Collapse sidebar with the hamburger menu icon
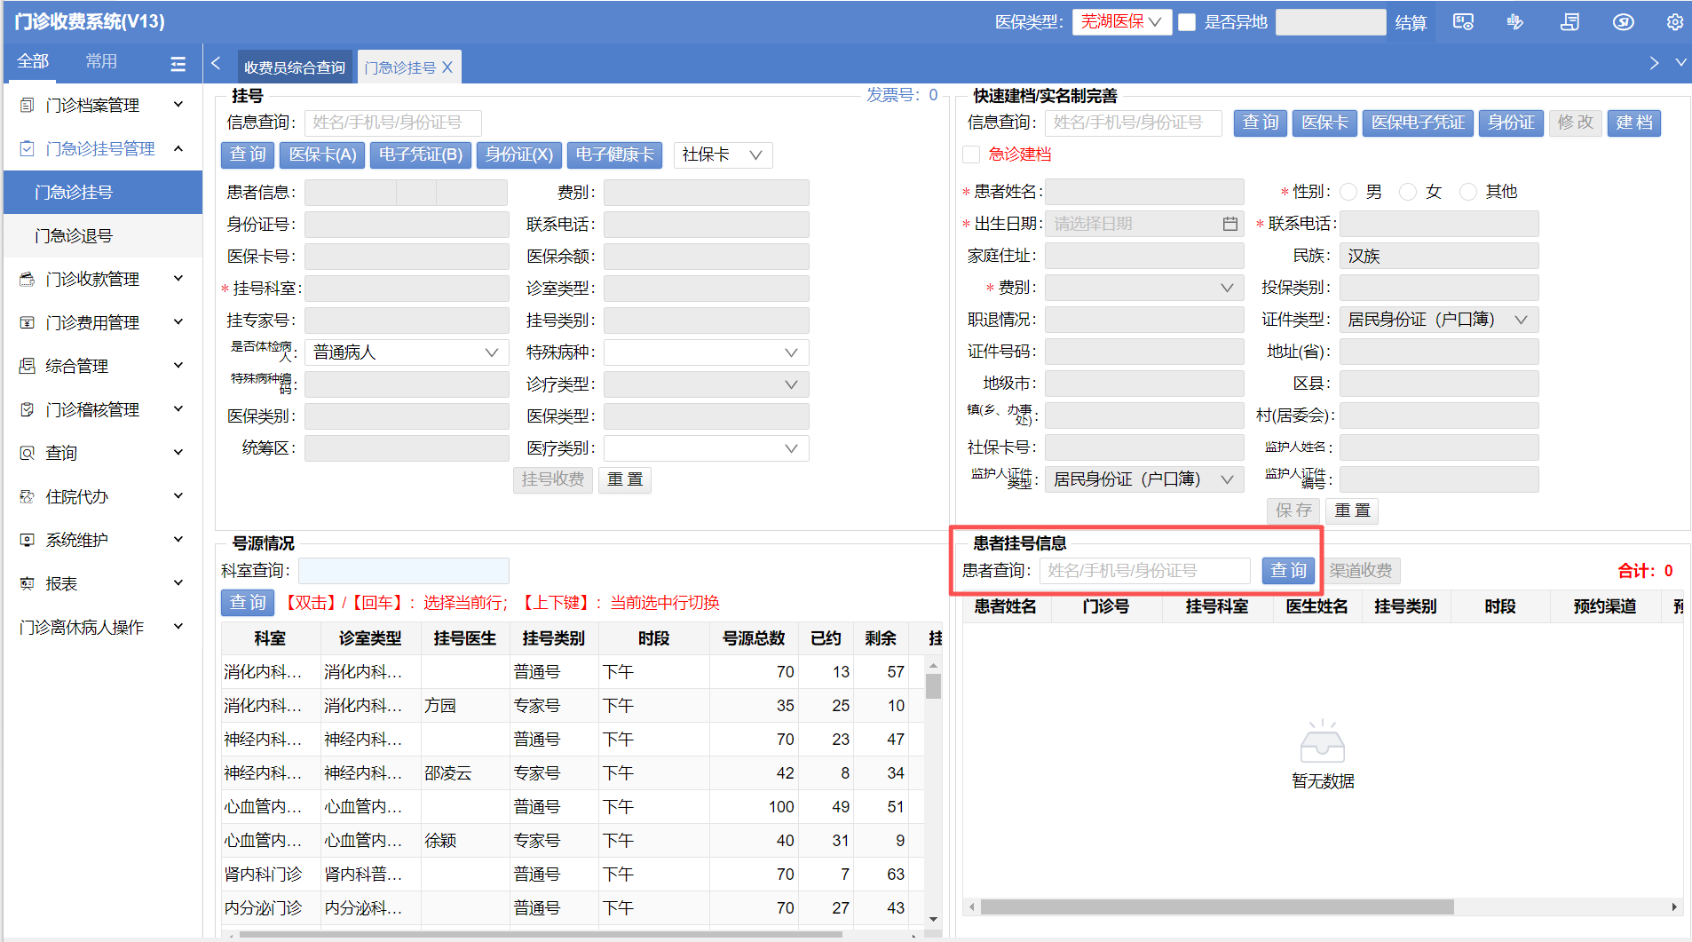This screenshot has width=1692, height=942. point(178,64)
